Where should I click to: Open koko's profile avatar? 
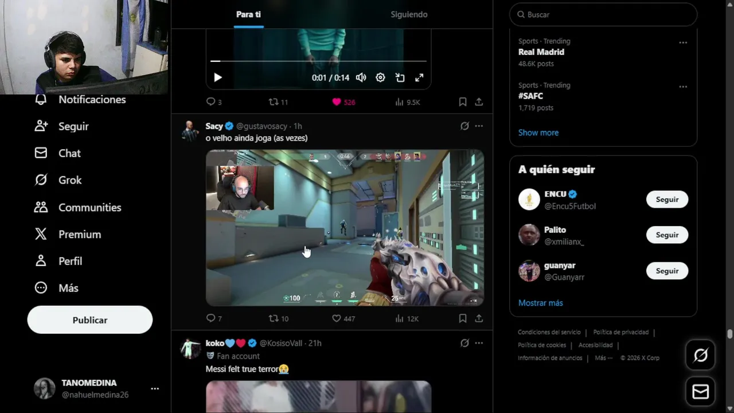[190, 348]
